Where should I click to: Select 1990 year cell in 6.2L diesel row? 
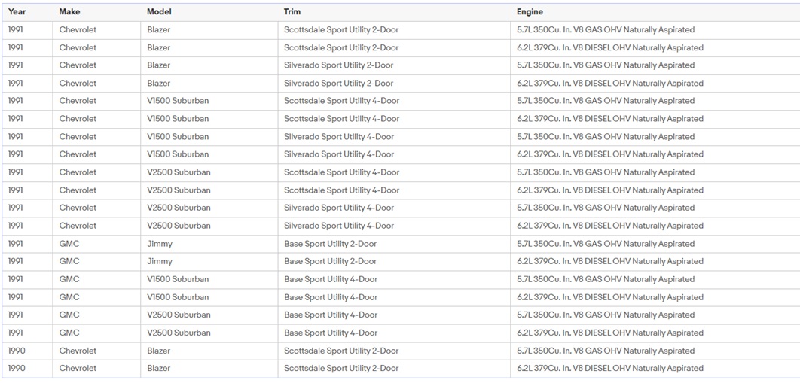point(16,369)
